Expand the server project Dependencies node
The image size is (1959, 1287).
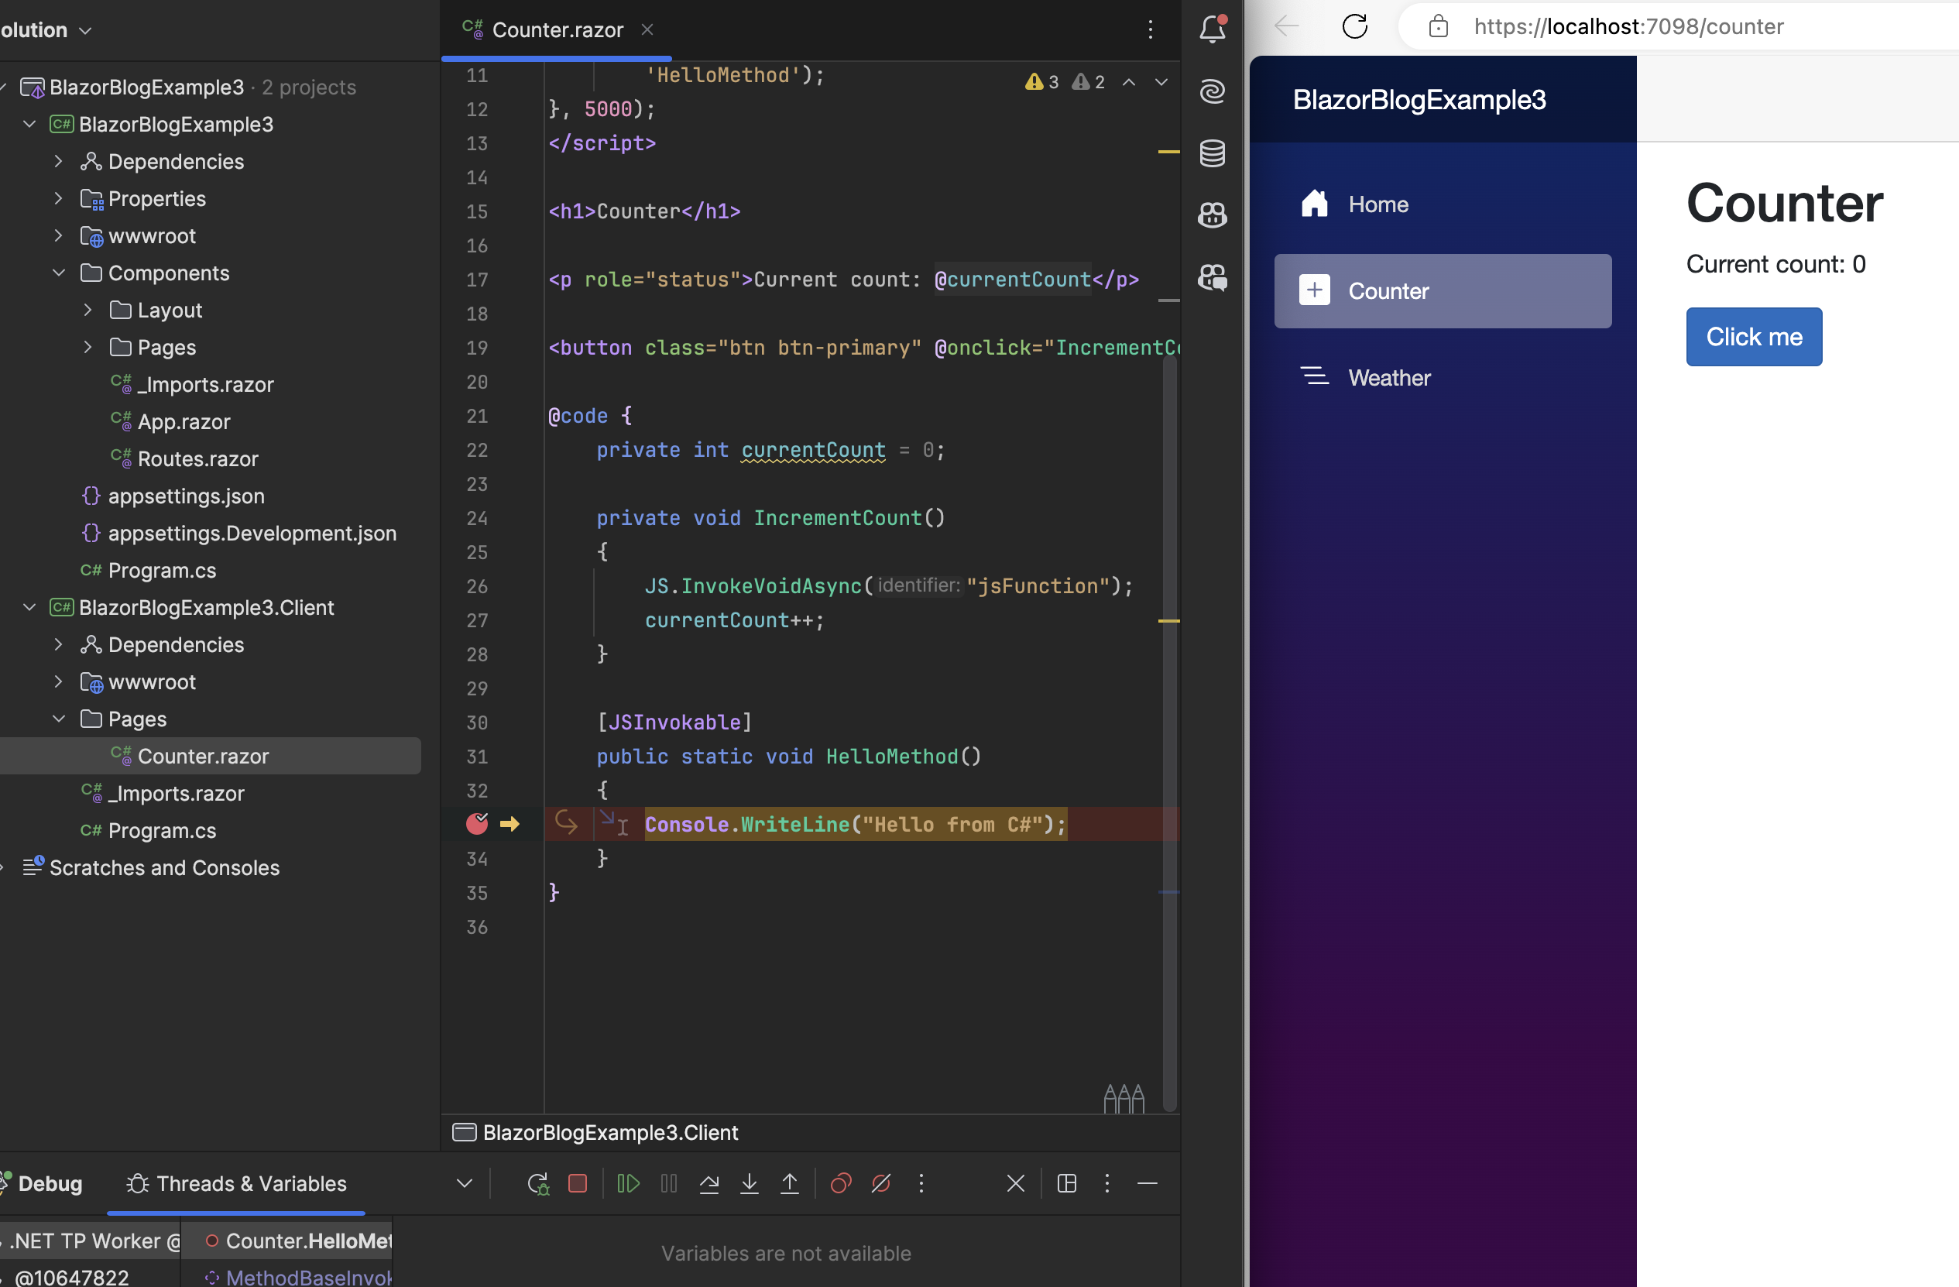coord(58,161)
